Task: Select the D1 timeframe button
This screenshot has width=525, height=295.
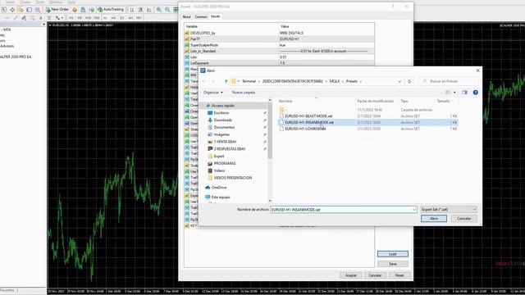Action: pos(122,18)
